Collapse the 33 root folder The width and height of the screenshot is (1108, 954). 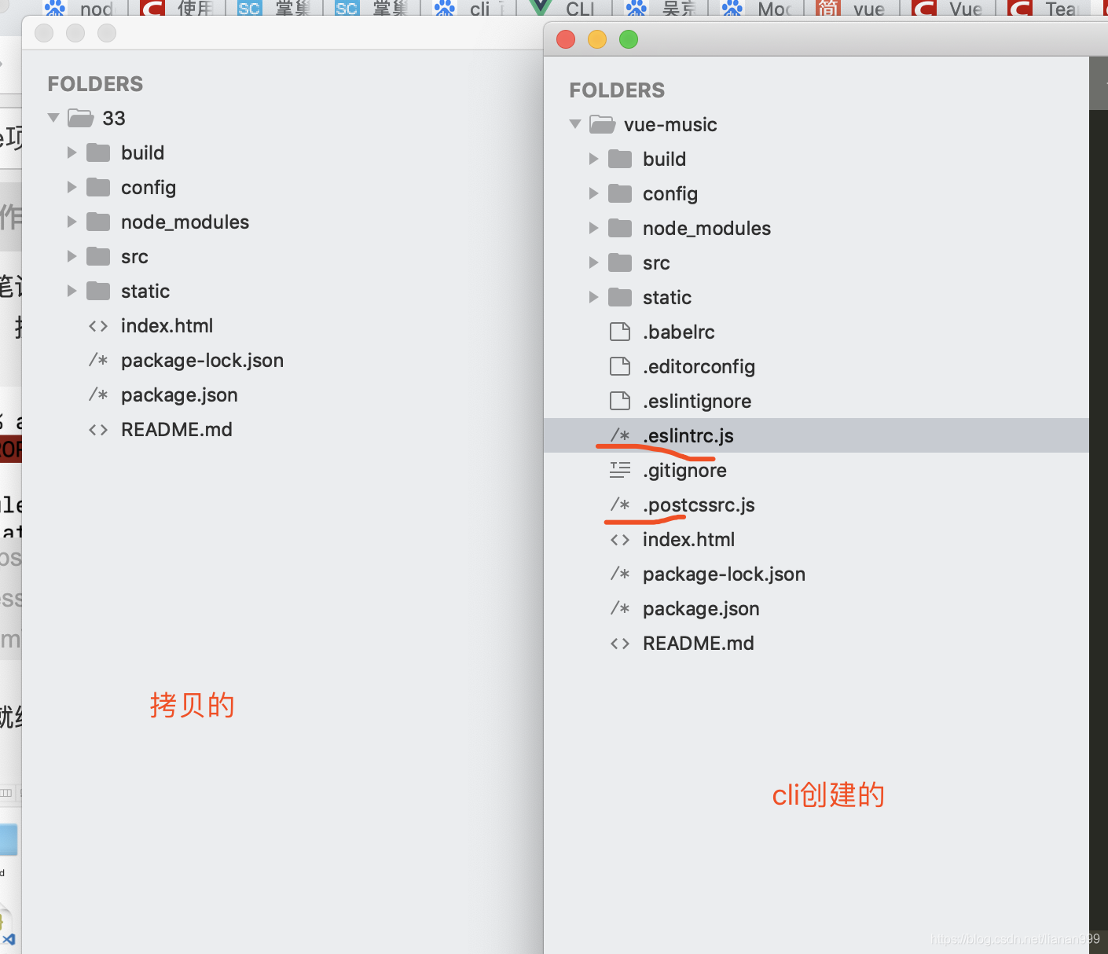(x=53, y=118)
